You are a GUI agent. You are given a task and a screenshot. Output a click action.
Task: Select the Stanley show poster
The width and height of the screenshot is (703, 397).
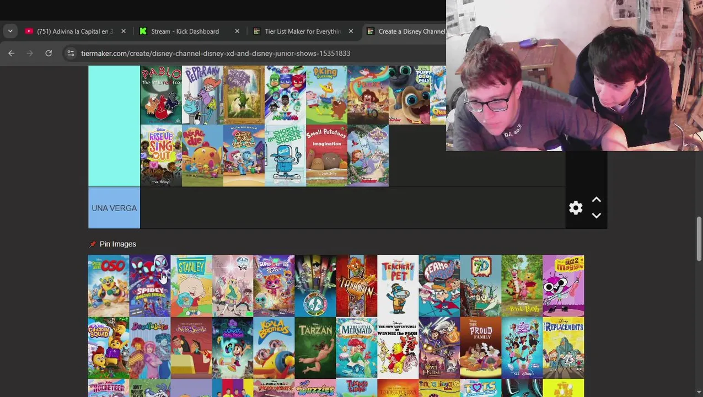191,286
